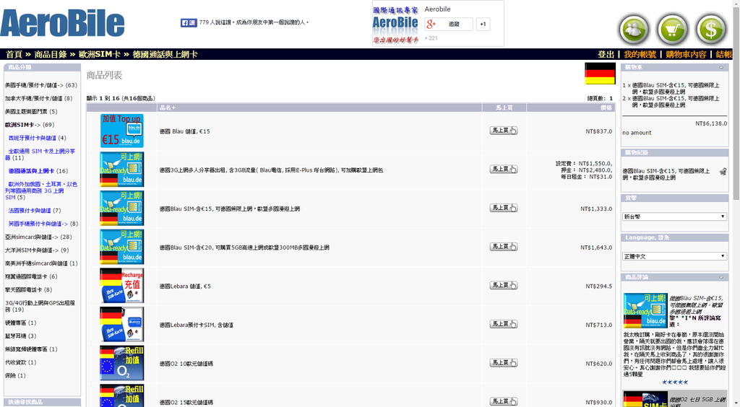Open 法國預付卡與儲值 subcategory
The image size is (740, 407).
click(30, 211)
